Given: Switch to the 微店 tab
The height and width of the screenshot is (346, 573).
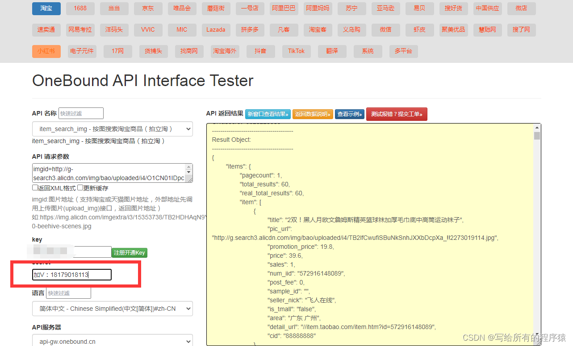Looking at the screenshot, I should click(522, 8).
